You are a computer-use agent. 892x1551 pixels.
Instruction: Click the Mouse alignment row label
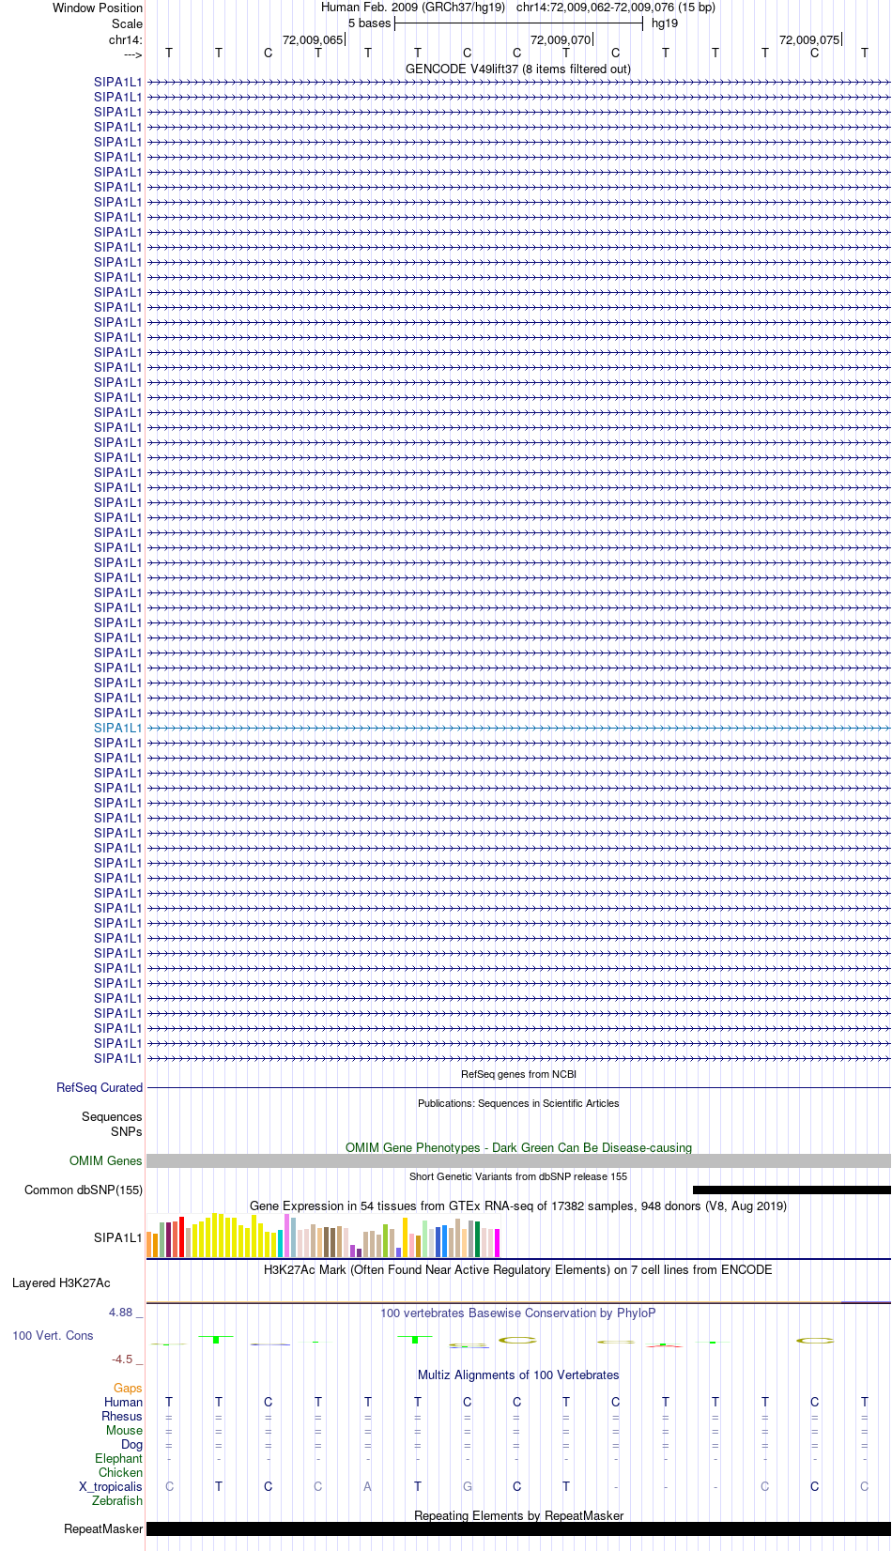[x=124, y=1430]
